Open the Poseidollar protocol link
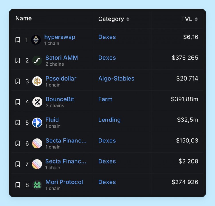This screenshot has width=215, height=206. point(61,78)
